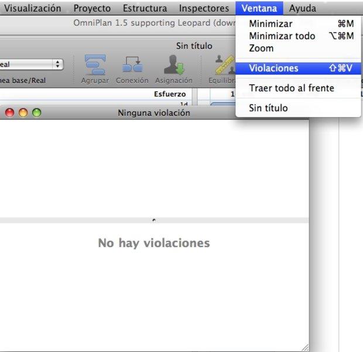Open the Proyecto menu
This screenshot has width=363, height=352.
[92, 8]
